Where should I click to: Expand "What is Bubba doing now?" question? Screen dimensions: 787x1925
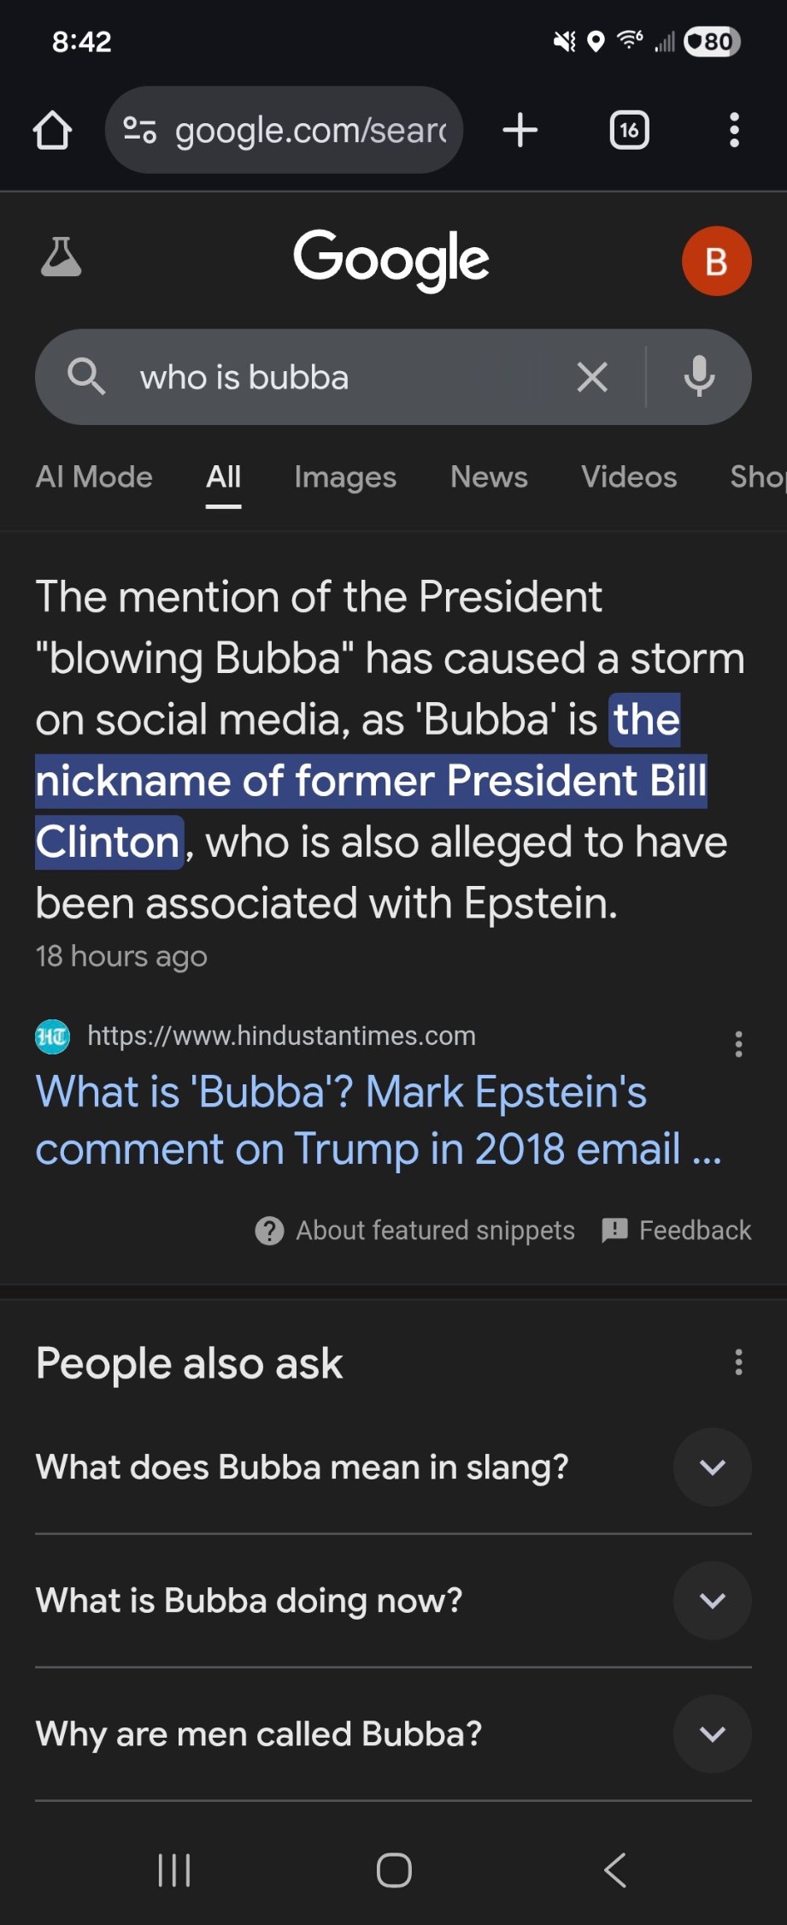coord(712,1601)
